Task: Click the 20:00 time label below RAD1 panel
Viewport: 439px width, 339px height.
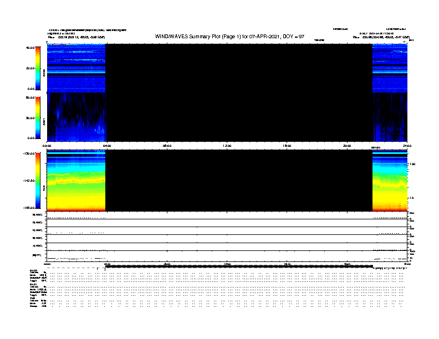Action: pyautogui.click(x=347, y=146)
